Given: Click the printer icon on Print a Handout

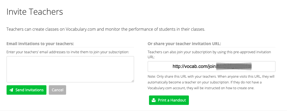Looking at the screenshot, I should pos(153,100).
